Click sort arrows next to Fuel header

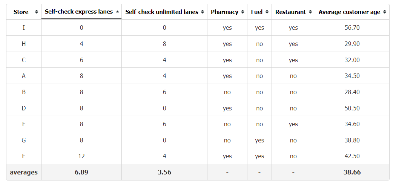[267, 12]
